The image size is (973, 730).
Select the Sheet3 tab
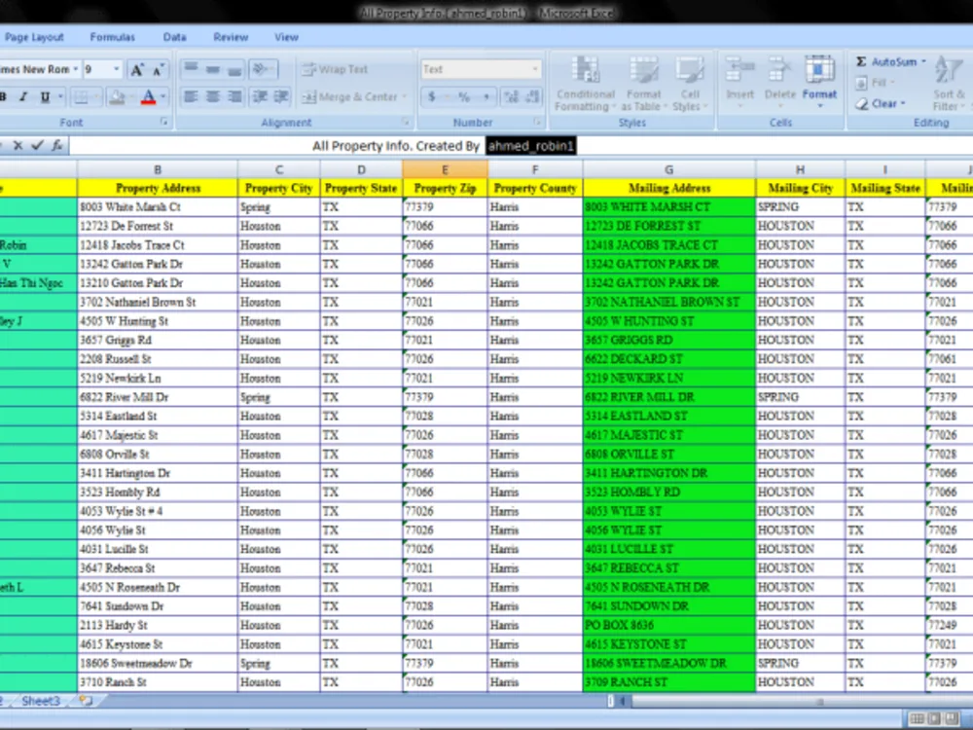pyautogui.click(x=40, y=702)
